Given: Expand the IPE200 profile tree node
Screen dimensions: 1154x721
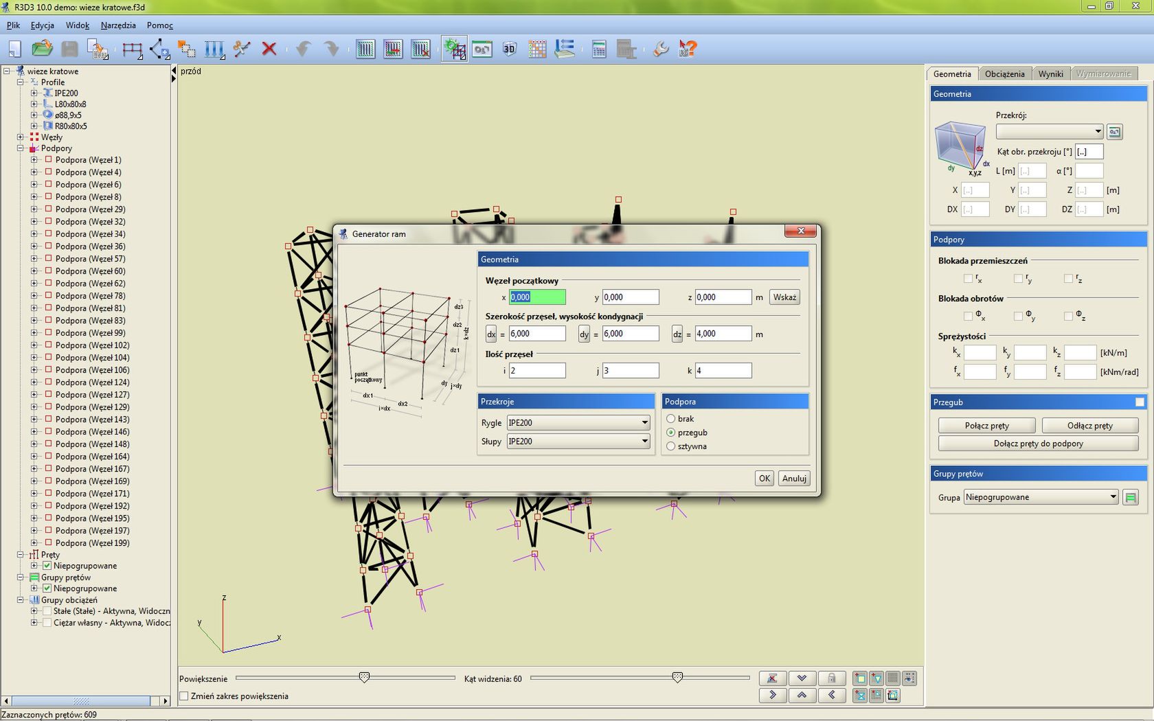Looking at the screenshot, I should pos(34,93).
